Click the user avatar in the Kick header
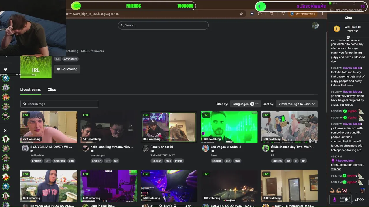 coord(315,25)
